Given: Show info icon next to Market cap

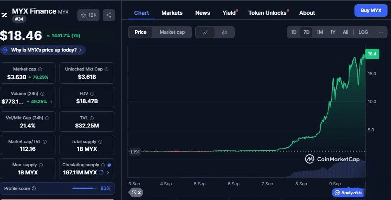Looking at the screenshot, I should coord(40,69).
